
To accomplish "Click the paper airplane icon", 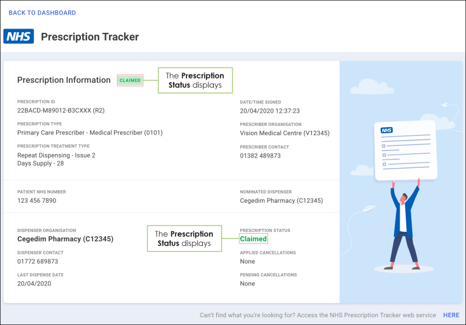I will [369, 211].
